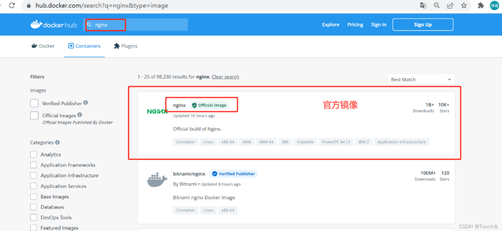Open Pricing in the top navigation
502x231 pixels.
(356, 25)
